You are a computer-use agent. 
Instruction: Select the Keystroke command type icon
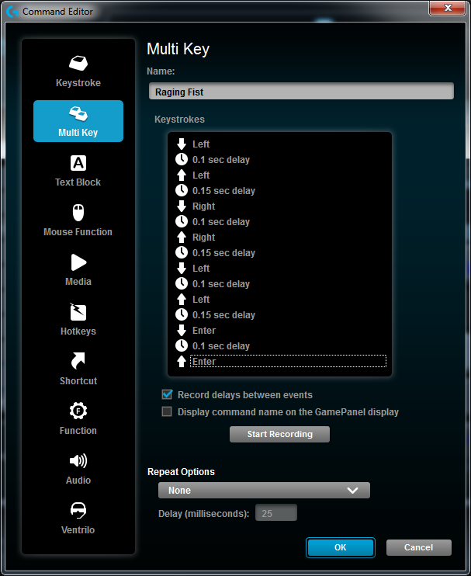click(x=78, y=64)
